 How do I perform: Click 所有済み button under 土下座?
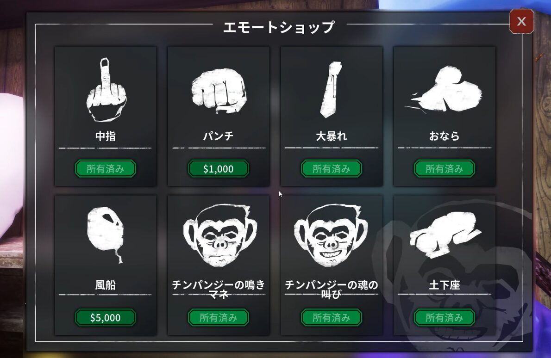point(445,318)
